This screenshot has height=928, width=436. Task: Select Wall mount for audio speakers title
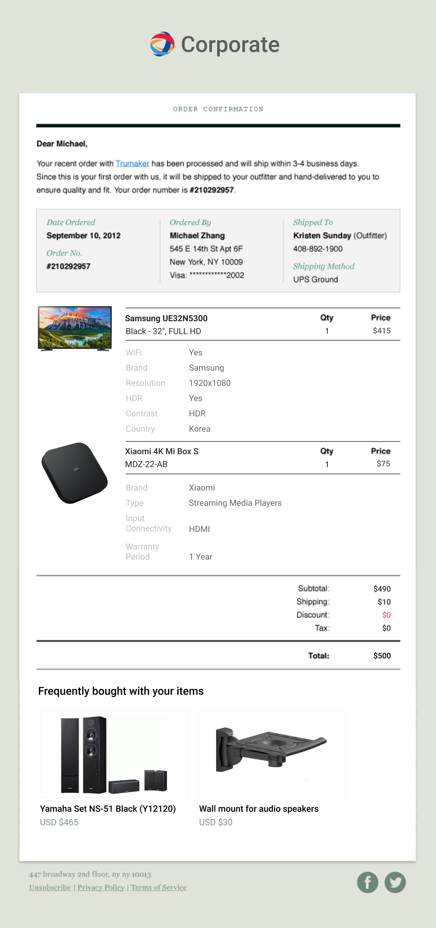click(259, 808)
